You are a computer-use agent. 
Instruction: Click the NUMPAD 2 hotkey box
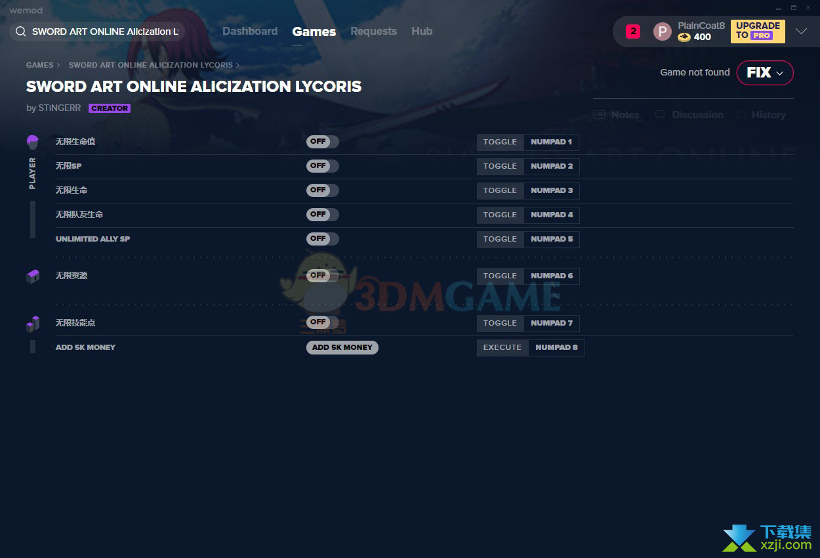[552, 166]
